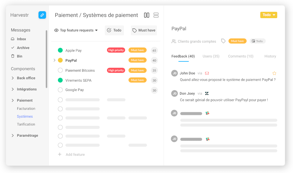Click John Doe feedback message text
The height and width of the screenshot is (173, 293).
(228, 80)
